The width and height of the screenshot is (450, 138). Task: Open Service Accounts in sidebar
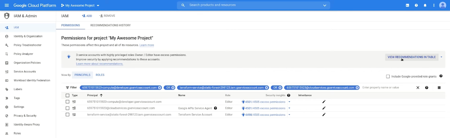[x=25, y=71]
